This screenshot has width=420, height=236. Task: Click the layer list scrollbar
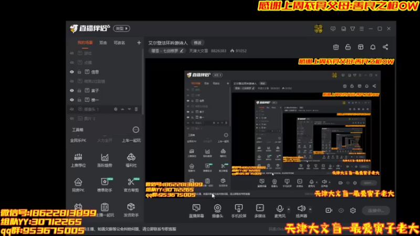[143, 82]
